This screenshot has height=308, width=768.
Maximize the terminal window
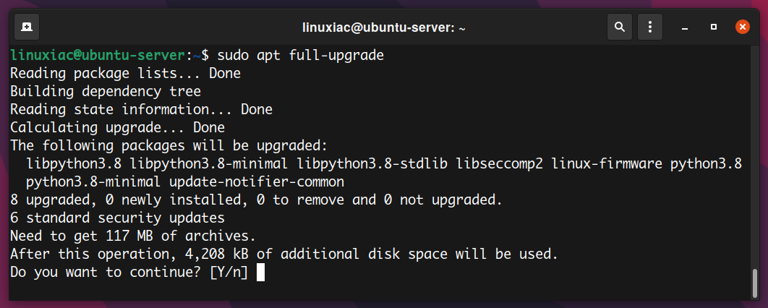(x=714, y=27)
